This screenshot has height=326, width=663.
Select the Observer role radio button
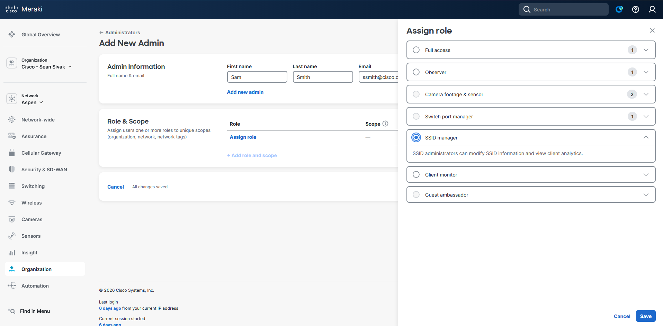416,72
